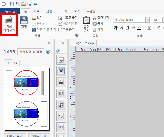Select the QR code tool in vertical toolbar
164x137 pixels.
pos(61,127)
